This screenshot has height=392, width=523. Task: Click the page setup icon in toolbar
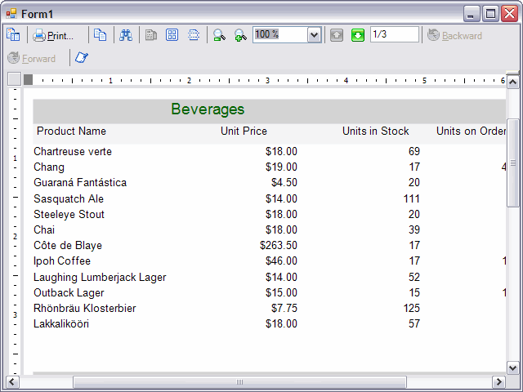(x=13, y=35)
